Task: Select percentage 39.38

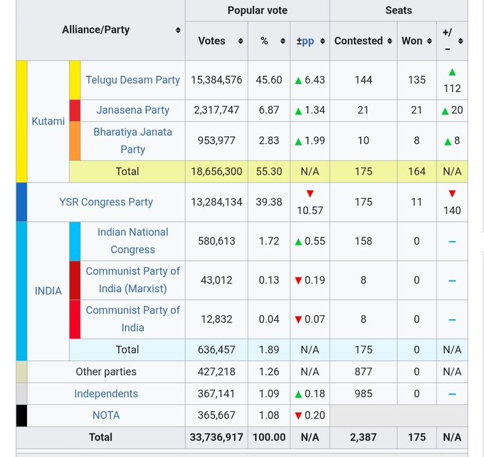Action: (x=269, y=202)
